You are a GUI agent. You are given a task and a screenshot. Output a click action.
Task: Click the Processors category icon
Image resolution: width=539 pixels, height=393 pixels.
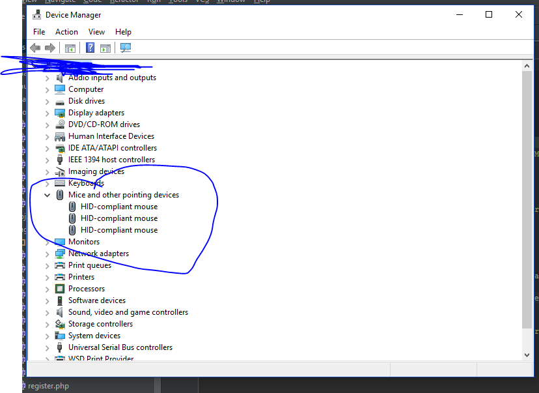(x=60, y=289)
